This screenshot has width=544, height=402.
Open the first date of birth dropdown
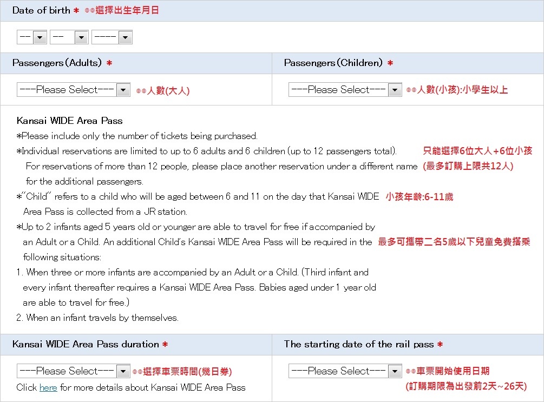[31, 37]
